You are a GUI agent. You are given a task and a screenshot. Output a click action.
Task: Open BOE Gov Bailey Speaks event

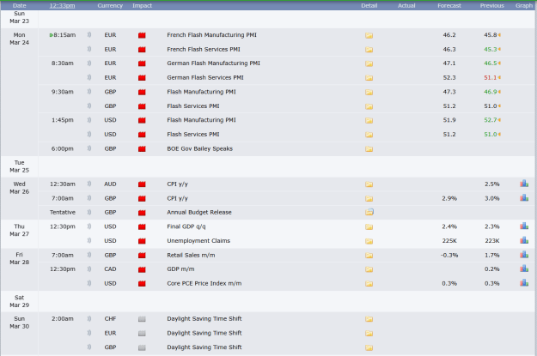[199, 148]
